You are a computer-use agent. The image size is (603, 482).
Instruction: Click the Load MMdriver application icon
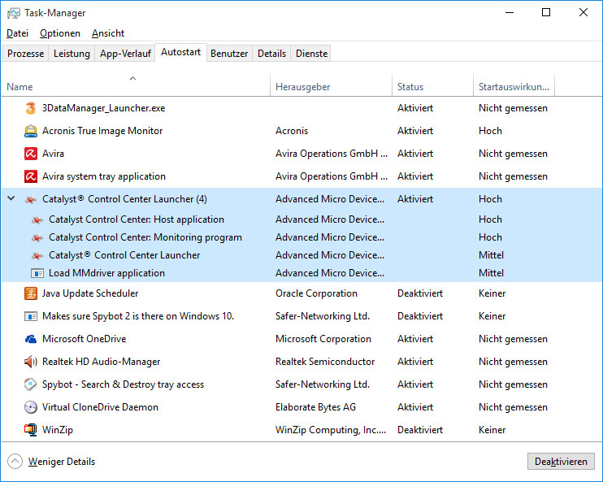coord(37,273)
